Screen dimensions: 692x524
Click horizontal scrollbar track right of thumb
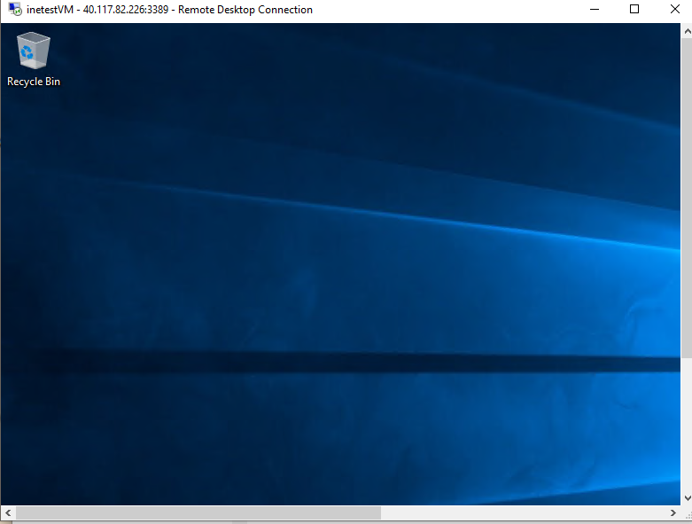click(x=523, y=513)
